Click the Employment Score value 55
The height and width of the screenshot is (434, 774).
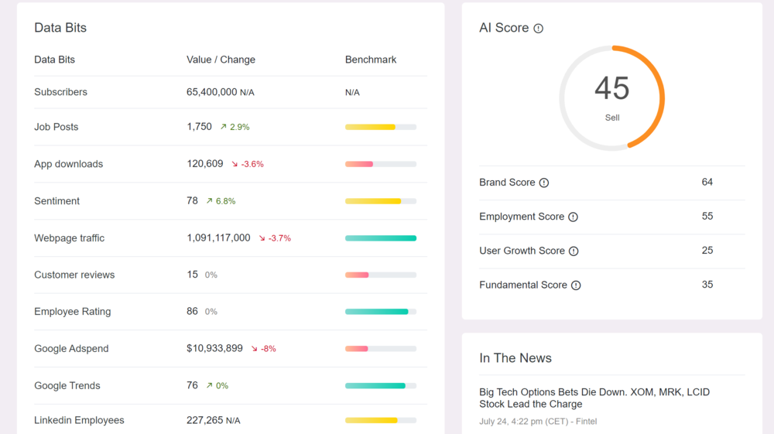[707, 216]
